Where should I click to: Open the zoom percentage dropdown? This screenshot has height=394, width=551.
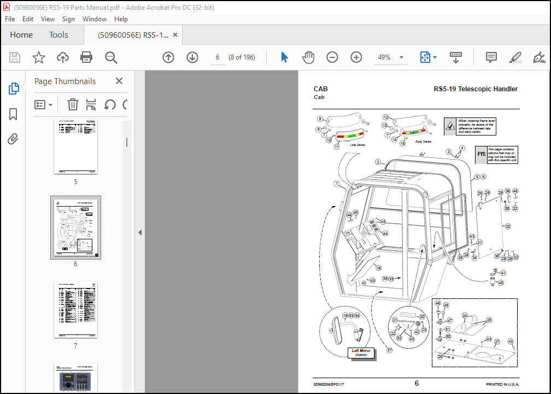[x=401, y=57]
